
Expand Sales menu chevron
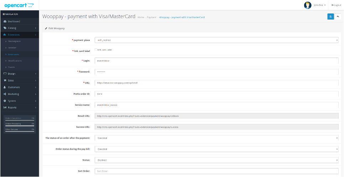36,80
